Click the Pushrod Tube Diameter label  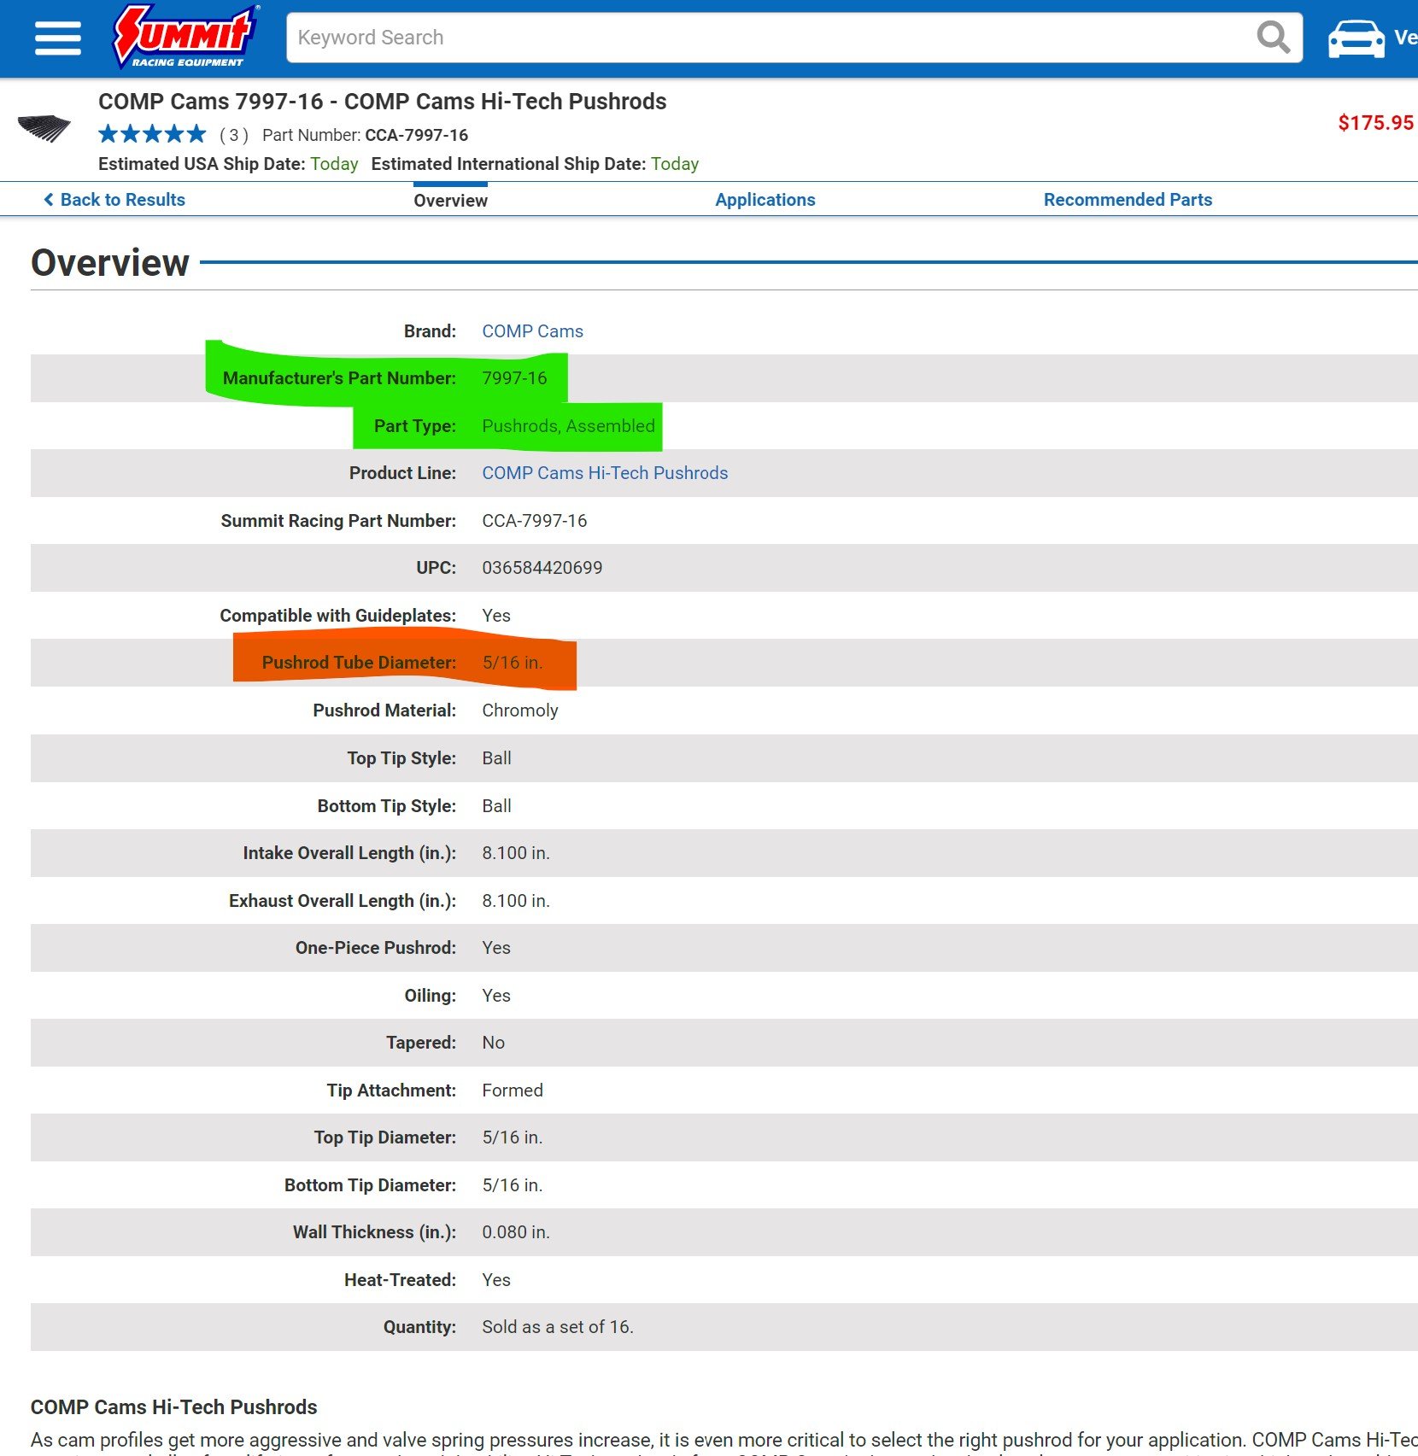(359, 663)
